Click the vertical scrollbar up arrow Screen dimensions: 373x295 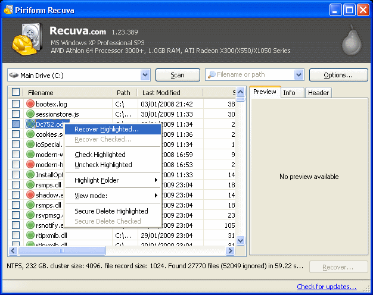[241, 92]
